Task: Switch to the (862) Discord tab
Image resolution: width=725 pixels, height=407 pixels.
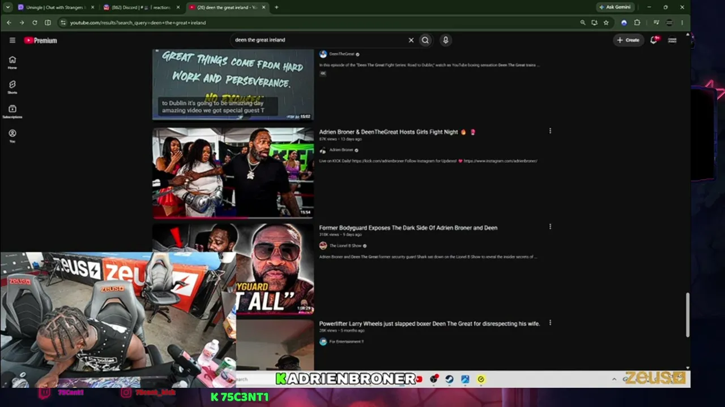Action: click(141, 7)
